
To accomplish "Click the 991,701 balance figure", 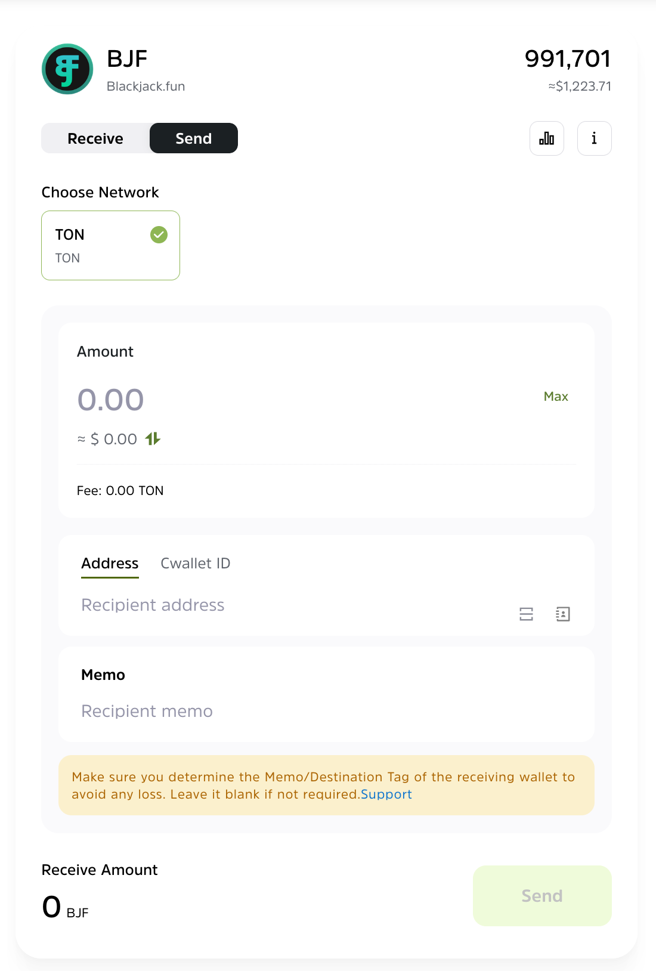I will (568, 58).
